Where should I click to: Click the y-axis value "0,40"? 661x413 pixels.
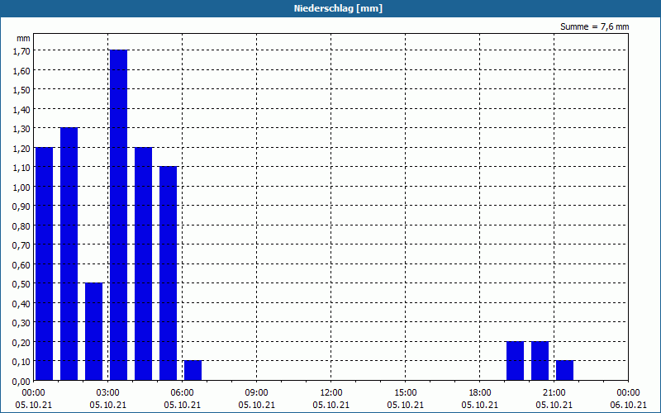click(22, 303)
